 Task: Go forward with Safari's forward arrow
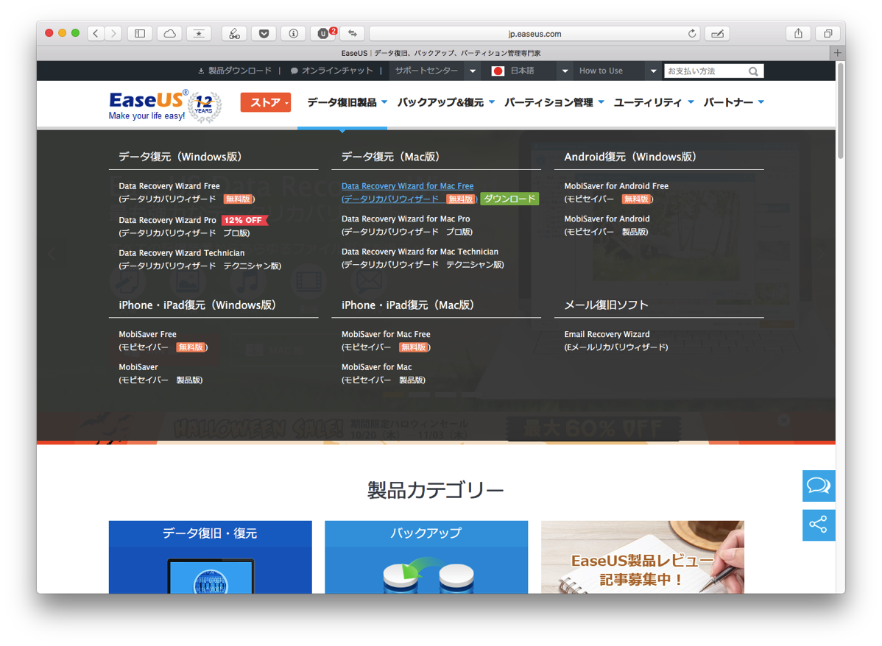tap(113, 34)
